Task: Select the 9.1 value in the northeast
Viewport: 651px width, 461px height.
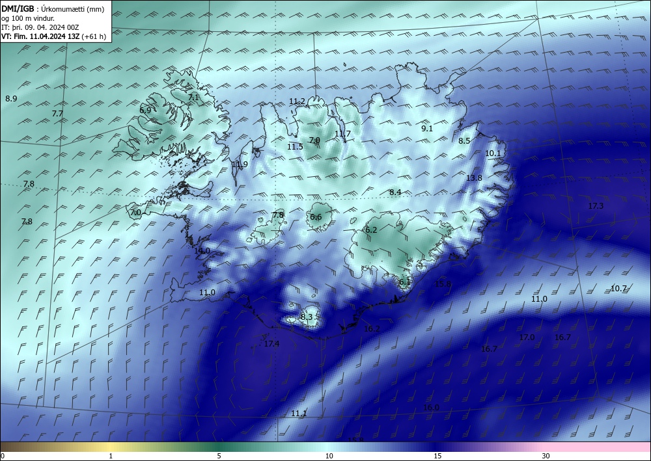Action: pyautogui.click(x=427, y=129)
